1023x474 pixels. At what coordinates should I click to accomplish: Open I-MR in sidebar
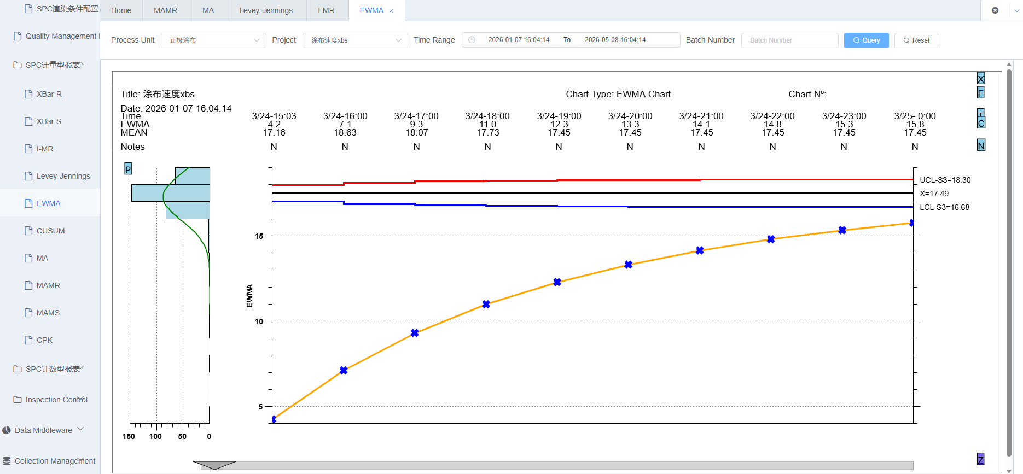[50, 149]
